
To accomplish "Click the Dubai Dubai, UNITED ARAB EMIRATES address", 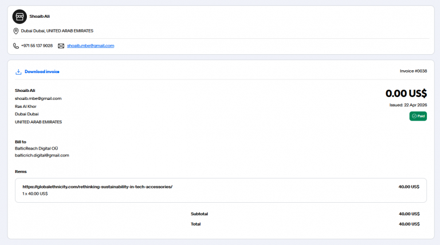I will [57, 31].
